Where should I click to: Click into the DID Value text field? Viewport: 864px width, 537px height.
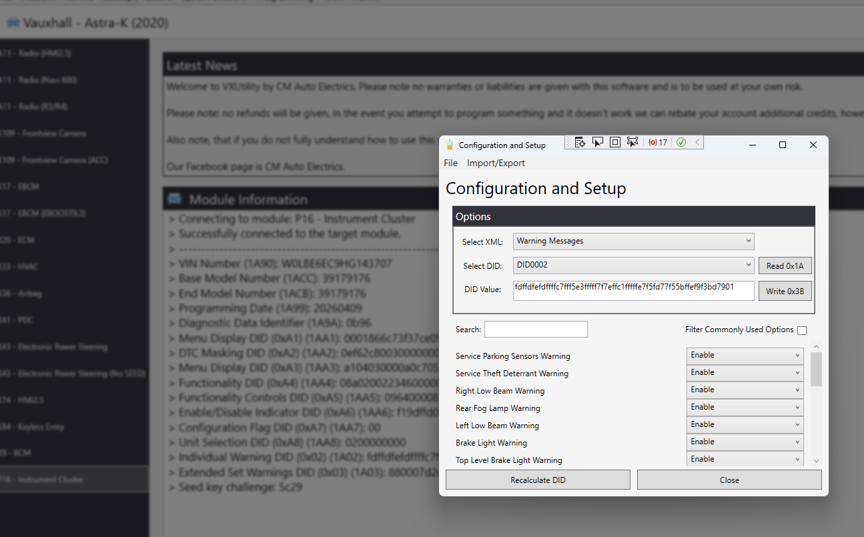(x=634, y=291)
